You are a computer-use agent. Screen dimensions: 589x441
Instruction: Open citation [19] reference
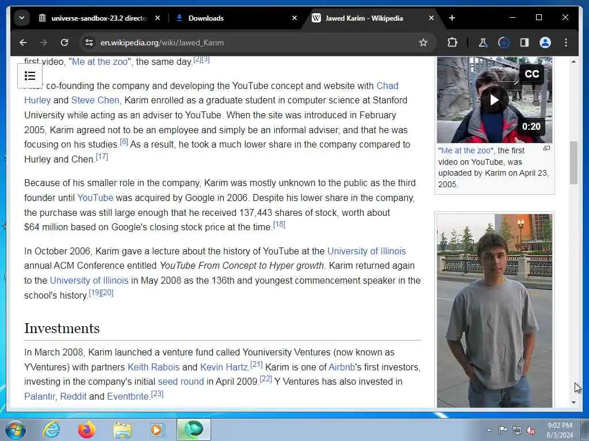(95, 292)
